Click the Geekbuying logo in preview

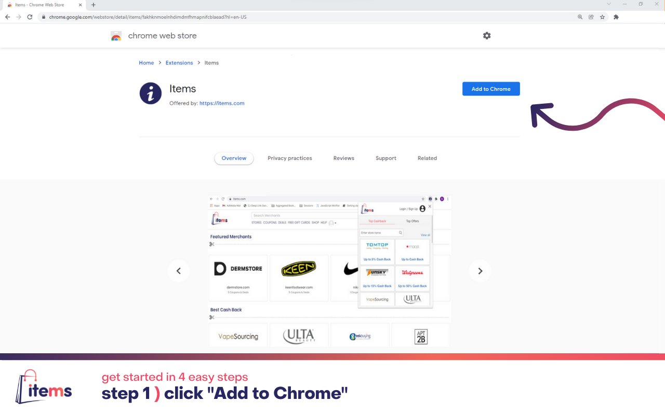pyautogui.click(x=360, y=336)
